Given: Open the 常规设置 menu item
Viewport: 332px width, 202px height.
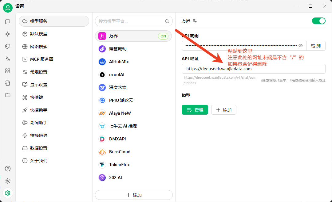Looking at the screenshot, I should pos(54,72).
